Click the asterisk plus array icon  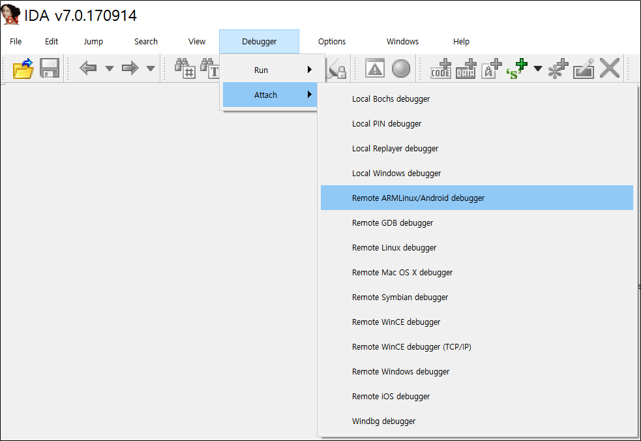click(558, 68)
